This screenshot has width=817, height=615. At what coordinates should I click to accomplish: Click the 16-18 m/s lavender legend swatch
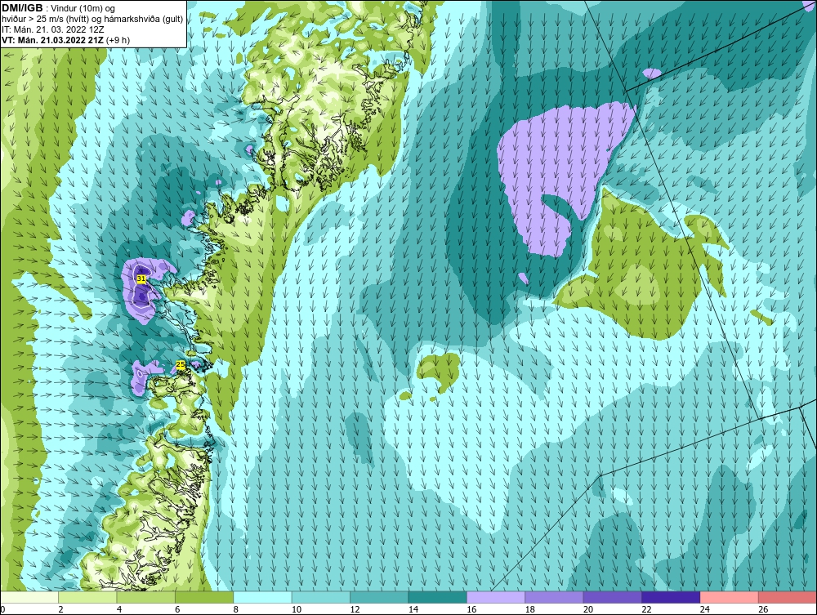496,597
